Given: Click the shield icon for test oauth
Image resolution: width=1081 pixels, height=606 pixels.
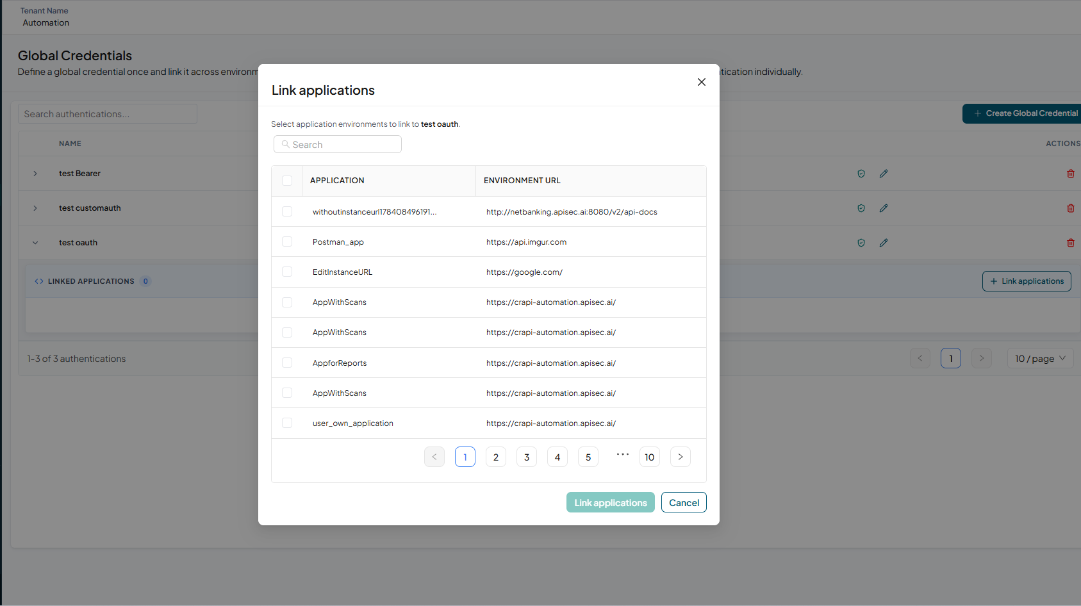Looking at the screenshot, I should pos(861,243).
